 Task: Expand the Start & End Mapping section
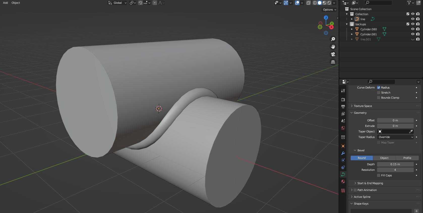370,183
